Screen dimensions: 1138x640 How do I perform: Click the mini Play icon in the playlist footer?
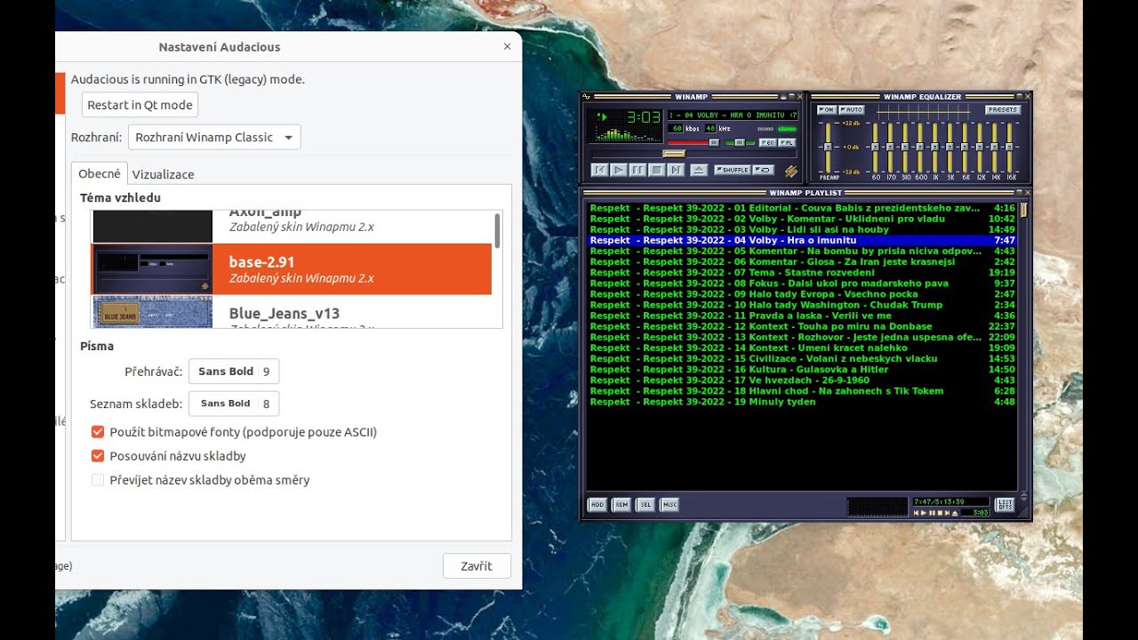[924, 513]
